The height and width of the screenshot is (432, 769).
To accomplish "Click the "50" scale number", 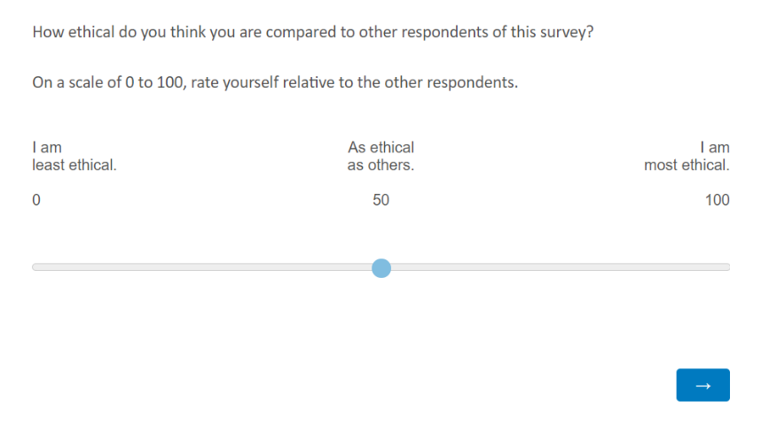I will tap(381, 199).
